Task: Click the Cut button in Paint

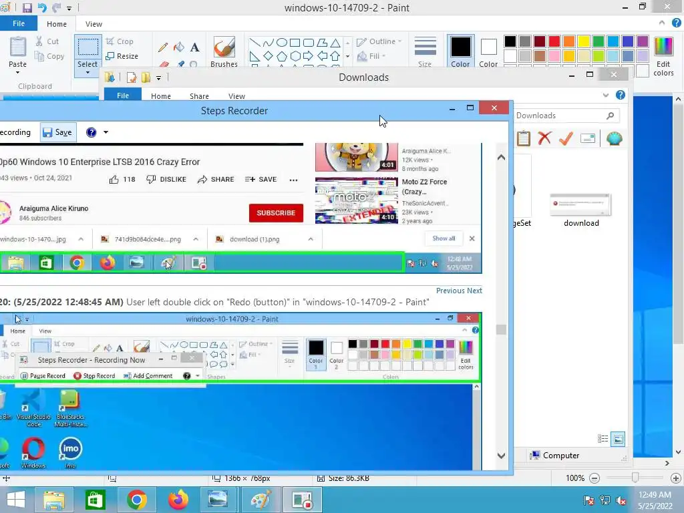Action: tap(47, 41)
